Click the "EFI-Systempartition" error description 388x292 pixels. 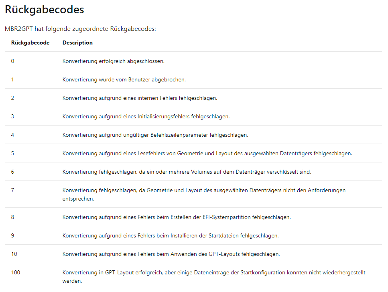pos(177,217)
